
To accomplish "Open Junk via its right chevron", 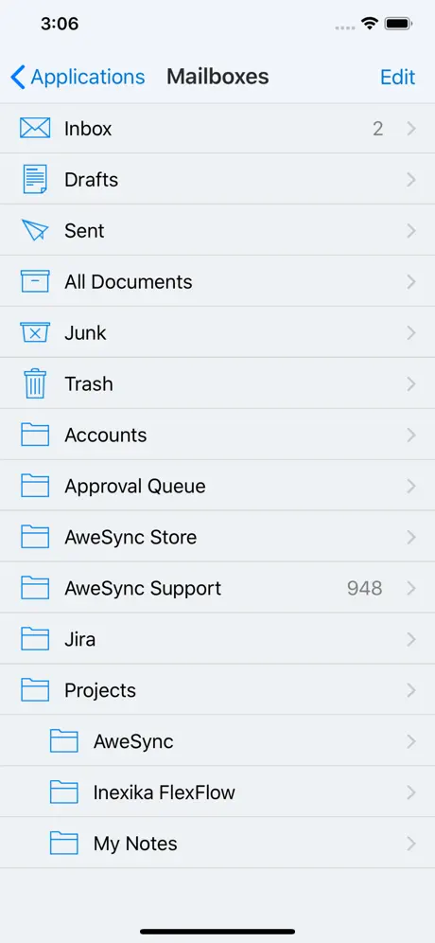I will click(411, 332).
